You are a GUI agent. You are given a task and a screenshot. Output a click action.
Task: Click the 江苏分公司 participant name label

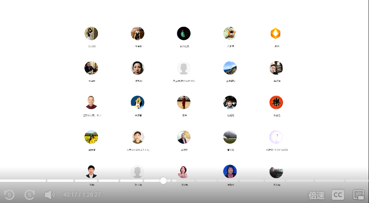[x=92, y=115]
